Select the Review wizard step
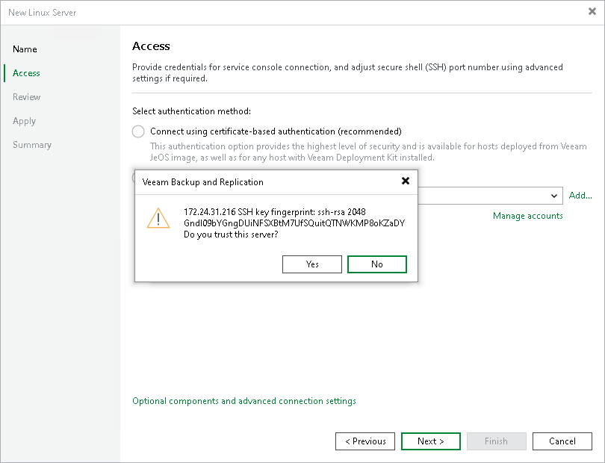 tap(27, 97)
